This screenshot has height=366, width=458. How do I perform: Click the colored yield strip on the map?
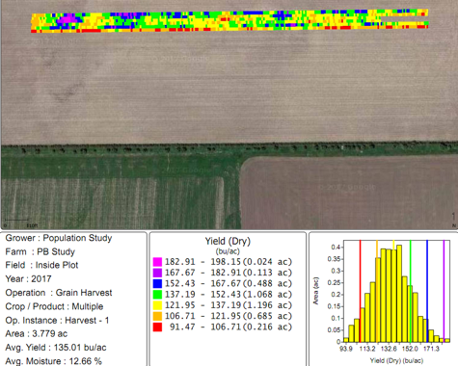point(229,21)
